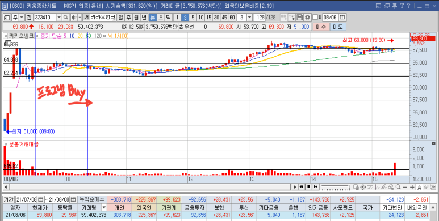The height and width of the screenshot is (221, 439).
Task: Click the 매도 sell button
Action: click(338, 27)
